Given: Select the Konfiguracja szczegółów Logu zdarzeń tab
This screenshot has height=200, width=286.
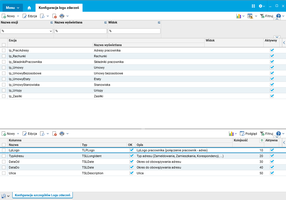Looking at the screenshot, I should pos(43,195).
